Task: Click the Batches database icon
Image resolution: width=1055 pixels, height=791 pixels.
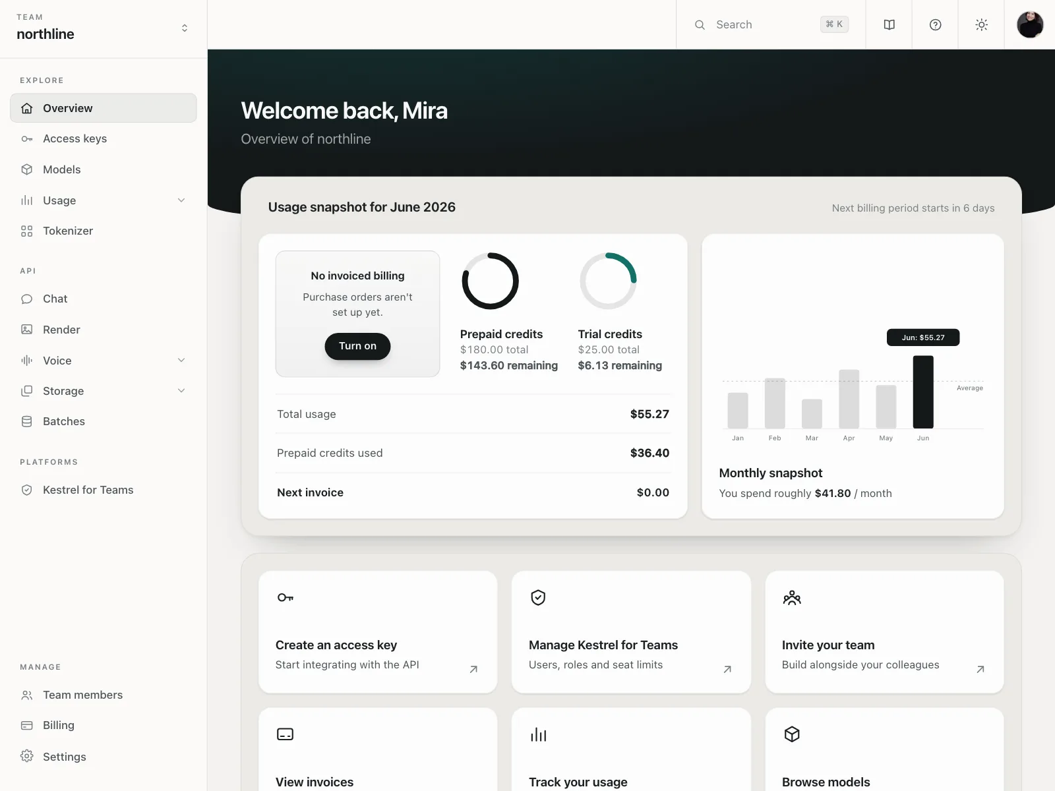Action: click(x=27, y=421)
